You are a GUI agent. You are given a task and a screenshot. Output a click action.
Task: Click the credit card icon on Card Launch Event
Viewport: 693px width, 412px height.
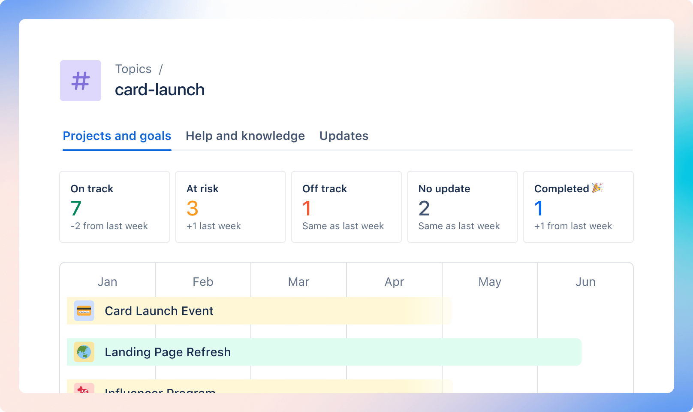(x=84, y=311)
